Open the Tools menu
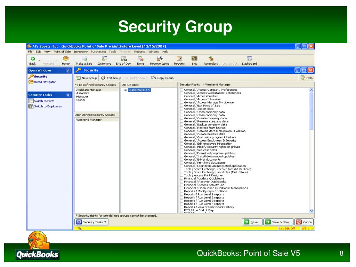 (112, 52)
